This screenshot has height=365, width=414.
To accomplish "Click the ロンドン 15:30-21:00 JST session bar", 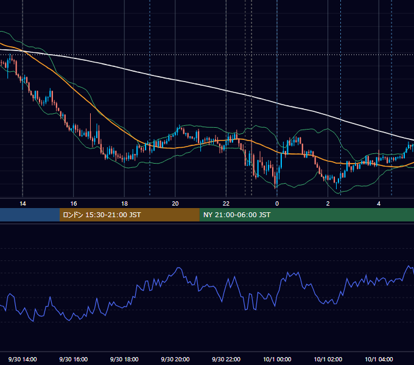I will (x=129, y=215).
